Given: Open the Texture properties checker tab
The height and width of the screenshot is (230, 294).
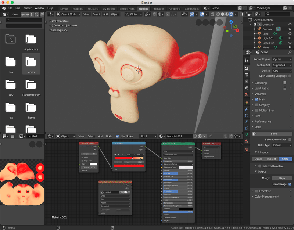Looking at the screenshot, I should coord(247,149).
